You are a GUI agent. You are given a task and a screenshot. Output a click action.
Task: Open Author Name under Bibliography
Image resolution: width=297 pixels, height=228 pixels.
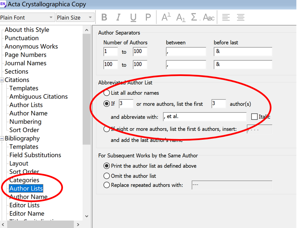[29, 197]
